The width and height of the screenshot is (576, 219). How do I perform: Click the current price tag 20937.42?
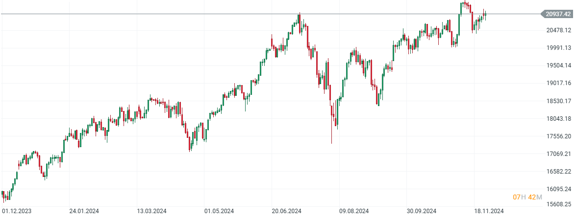[558, 14]
